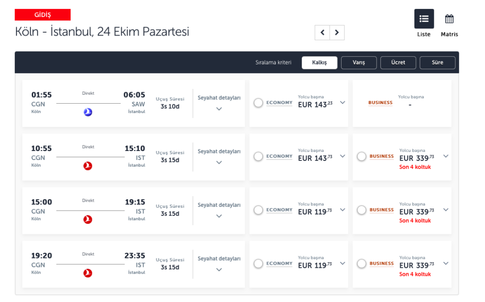Select Economy EUR 119 fare for 19:20 flight
The image size is (485, 302).
[x=258, y=264]
